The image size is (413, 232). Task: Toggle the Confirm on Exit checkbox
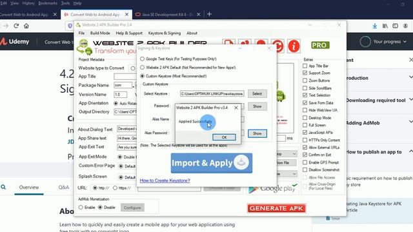pyautogui.click(x=305, y=155)
